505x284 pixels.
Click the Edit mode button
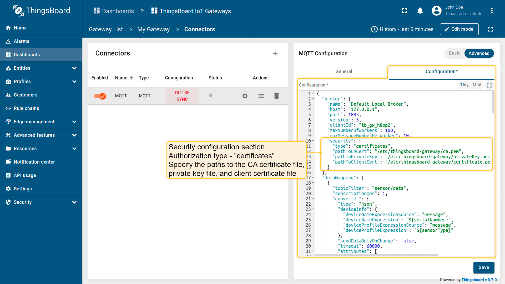(459, 29)
